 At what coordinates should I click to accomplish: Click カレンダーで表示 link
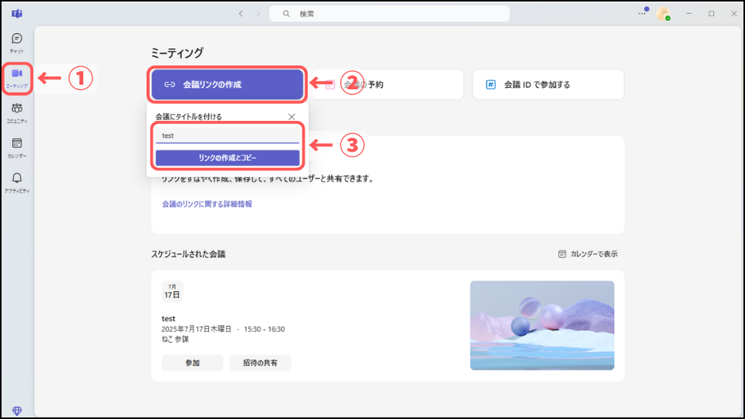588,254
